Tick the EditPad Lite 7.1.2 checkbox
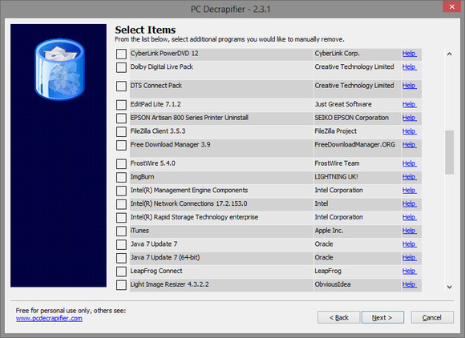The width and height of the screenshot is (465, 338). click(x=121, y=105)
